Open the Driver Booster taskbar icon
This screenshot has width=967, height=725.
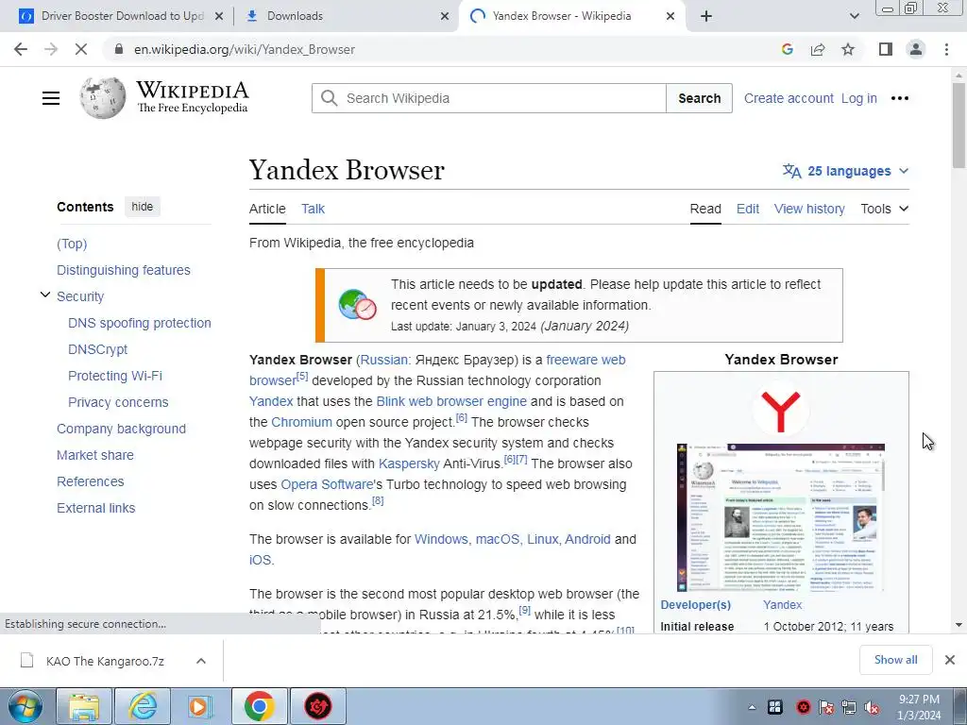[317, 706]
